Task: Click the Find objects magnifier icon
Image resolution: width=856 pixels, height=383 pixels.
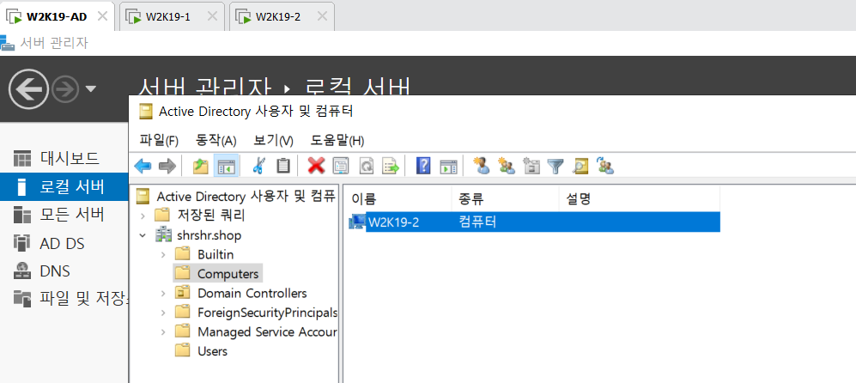Action: click(580, 166)
